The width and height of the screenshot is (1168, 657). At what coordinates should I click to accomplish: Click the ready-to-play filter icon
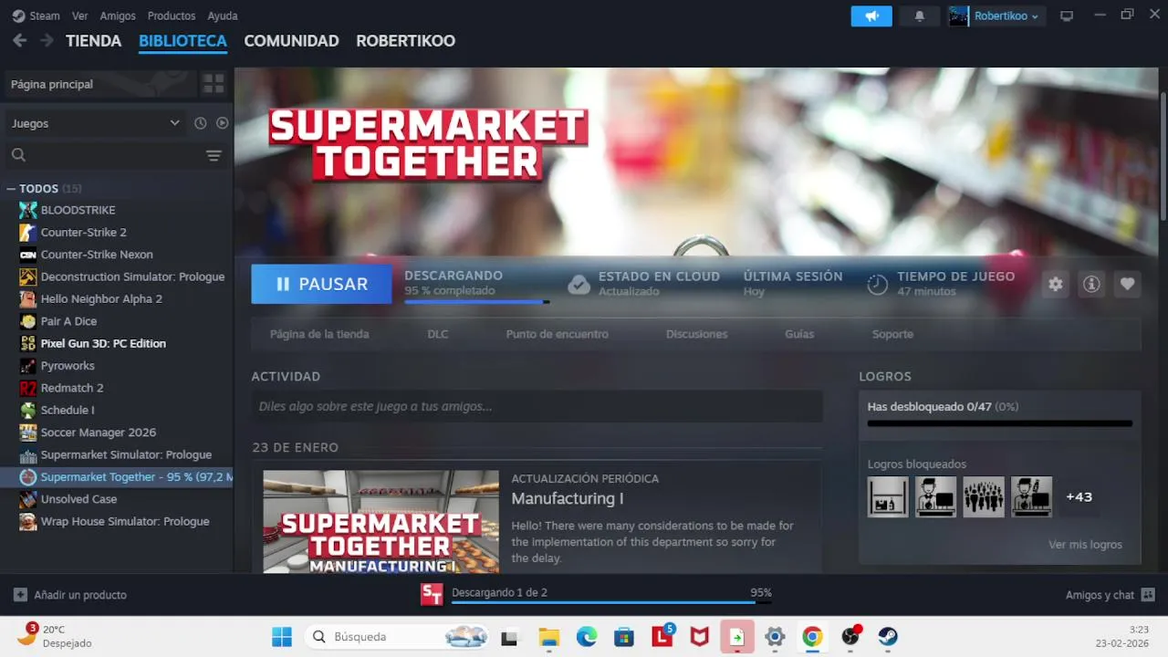click(222, 123)
